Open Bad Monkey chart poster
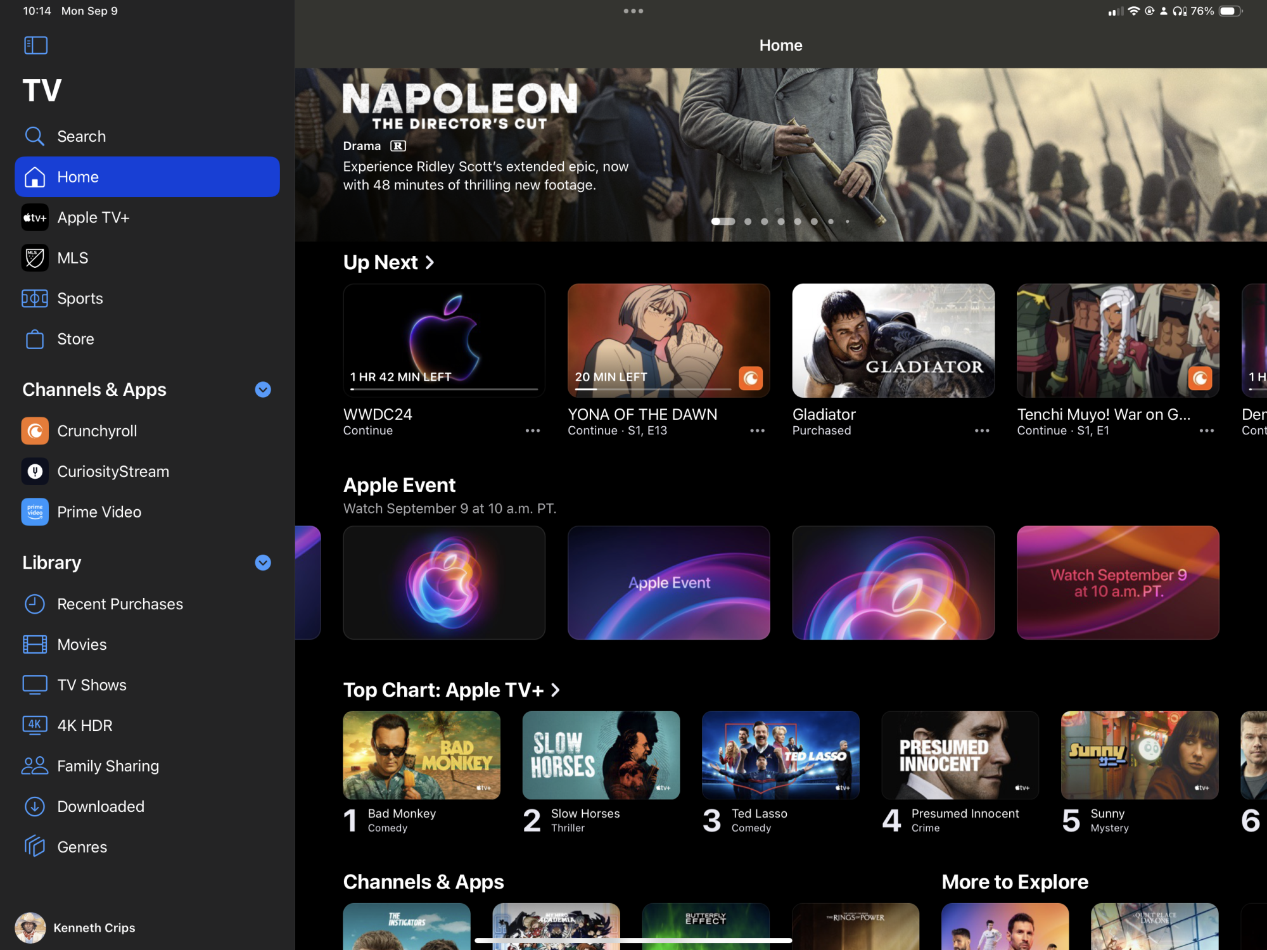Viewport: 1267px width, 950px height. [x=421, y=755]
